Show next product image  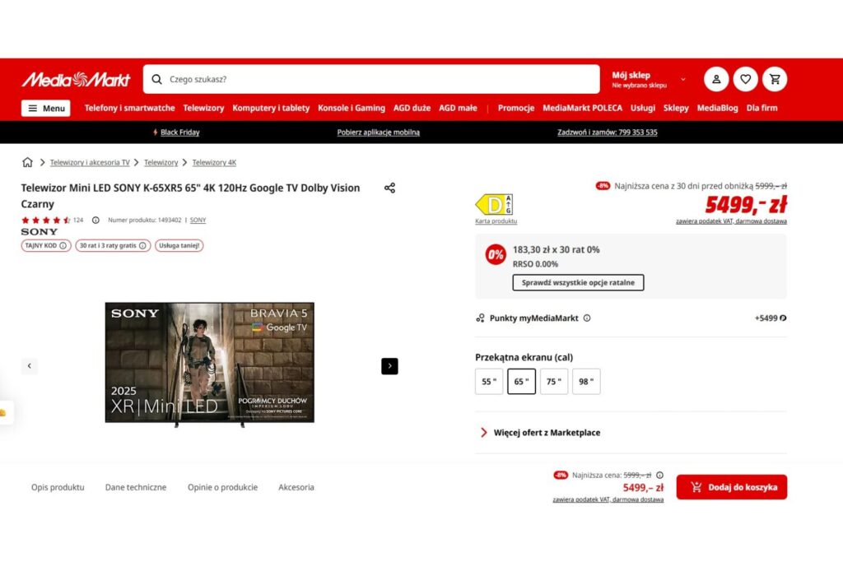(389, 366)
